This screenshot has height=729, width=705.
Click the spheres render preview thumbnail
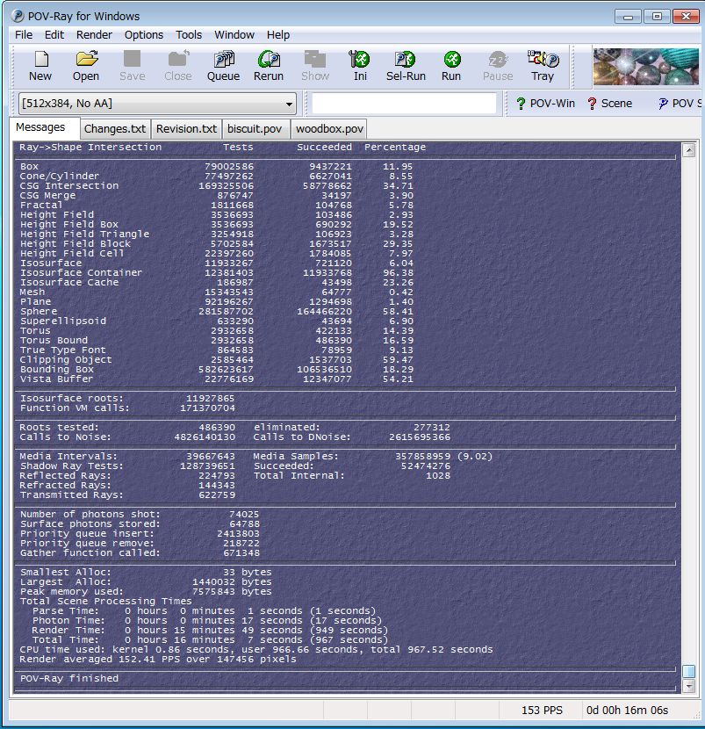(x=645, y=67)
